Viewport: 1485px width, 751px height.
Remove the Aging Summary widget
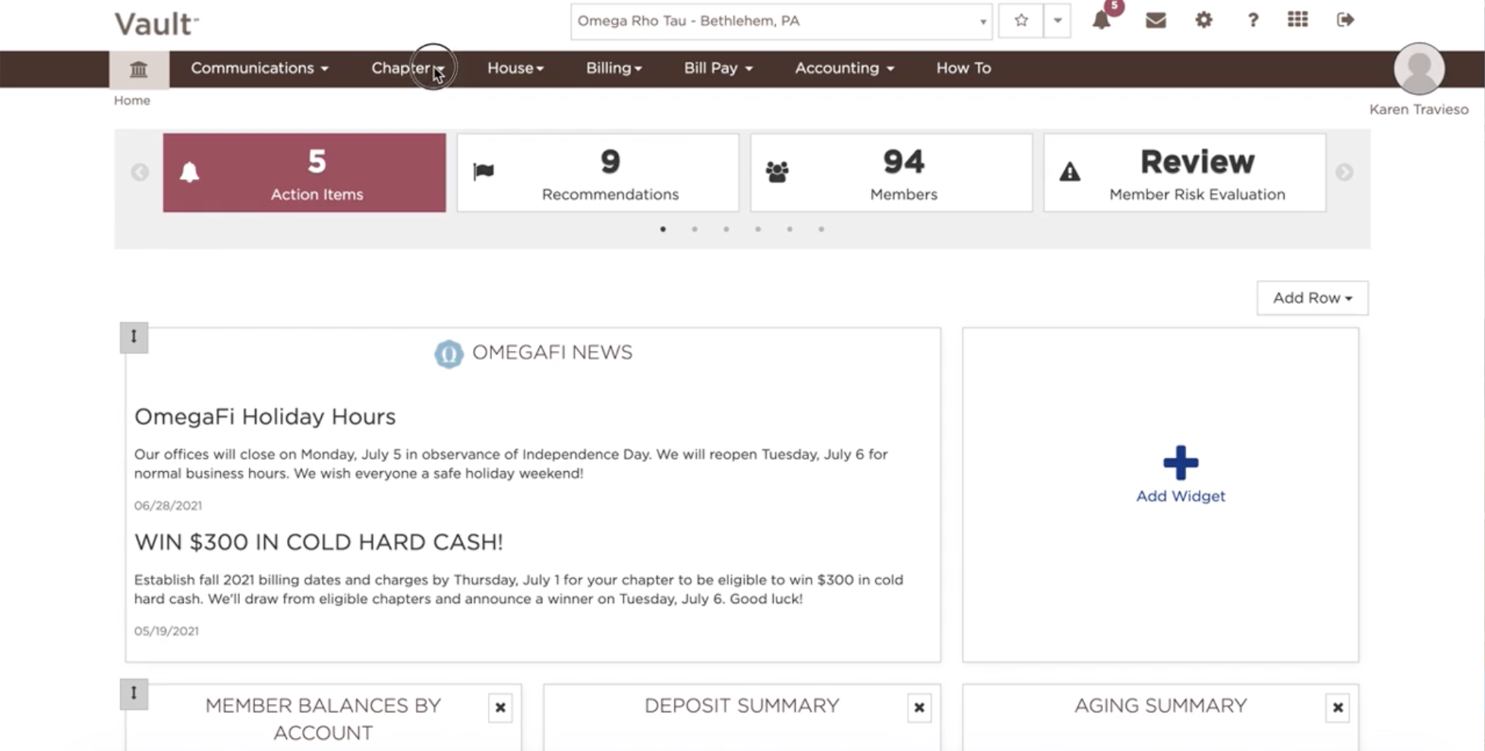(x=1338, y=708)
